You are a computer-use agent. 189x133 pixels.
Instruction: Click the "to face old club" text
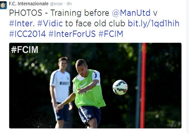tap(95, 23)
